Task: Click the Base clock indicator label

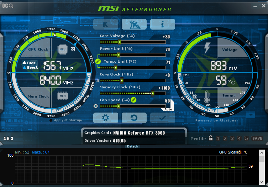Action: coord(30,63)
